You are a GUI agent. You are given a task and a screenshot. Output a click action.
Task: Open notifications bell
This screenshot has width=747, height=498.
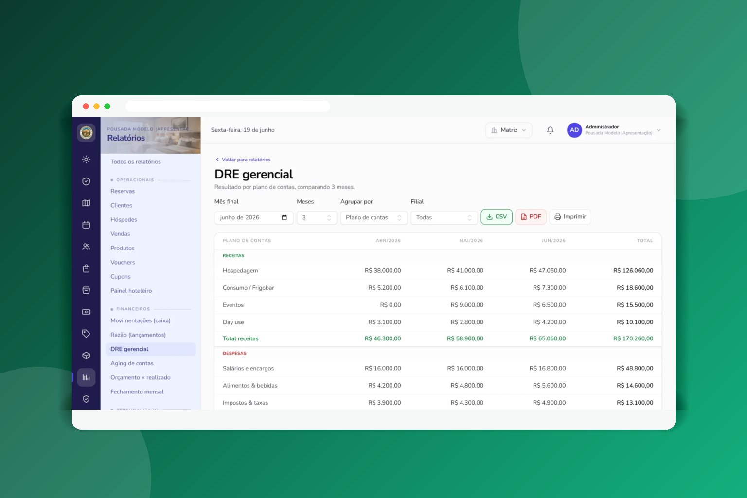tap(550, 130)
